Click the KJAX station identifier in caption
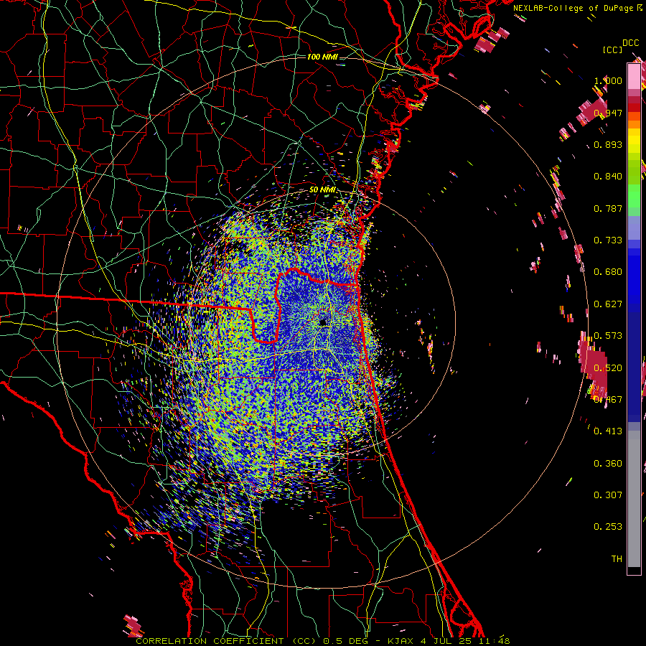Viewport: 646px width, 646px height. pyautogui.click(x=402, y=641)
